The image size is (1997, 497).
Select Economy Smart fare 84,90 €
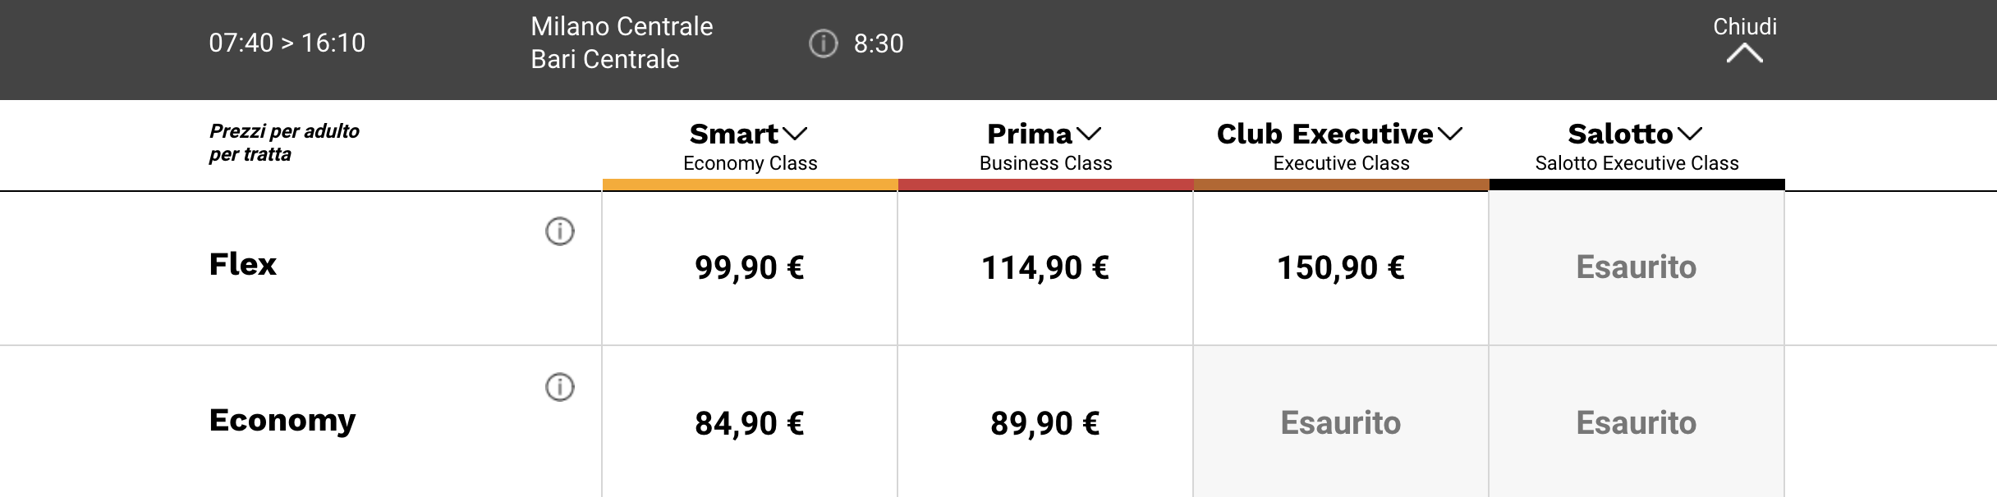point(750,422)
